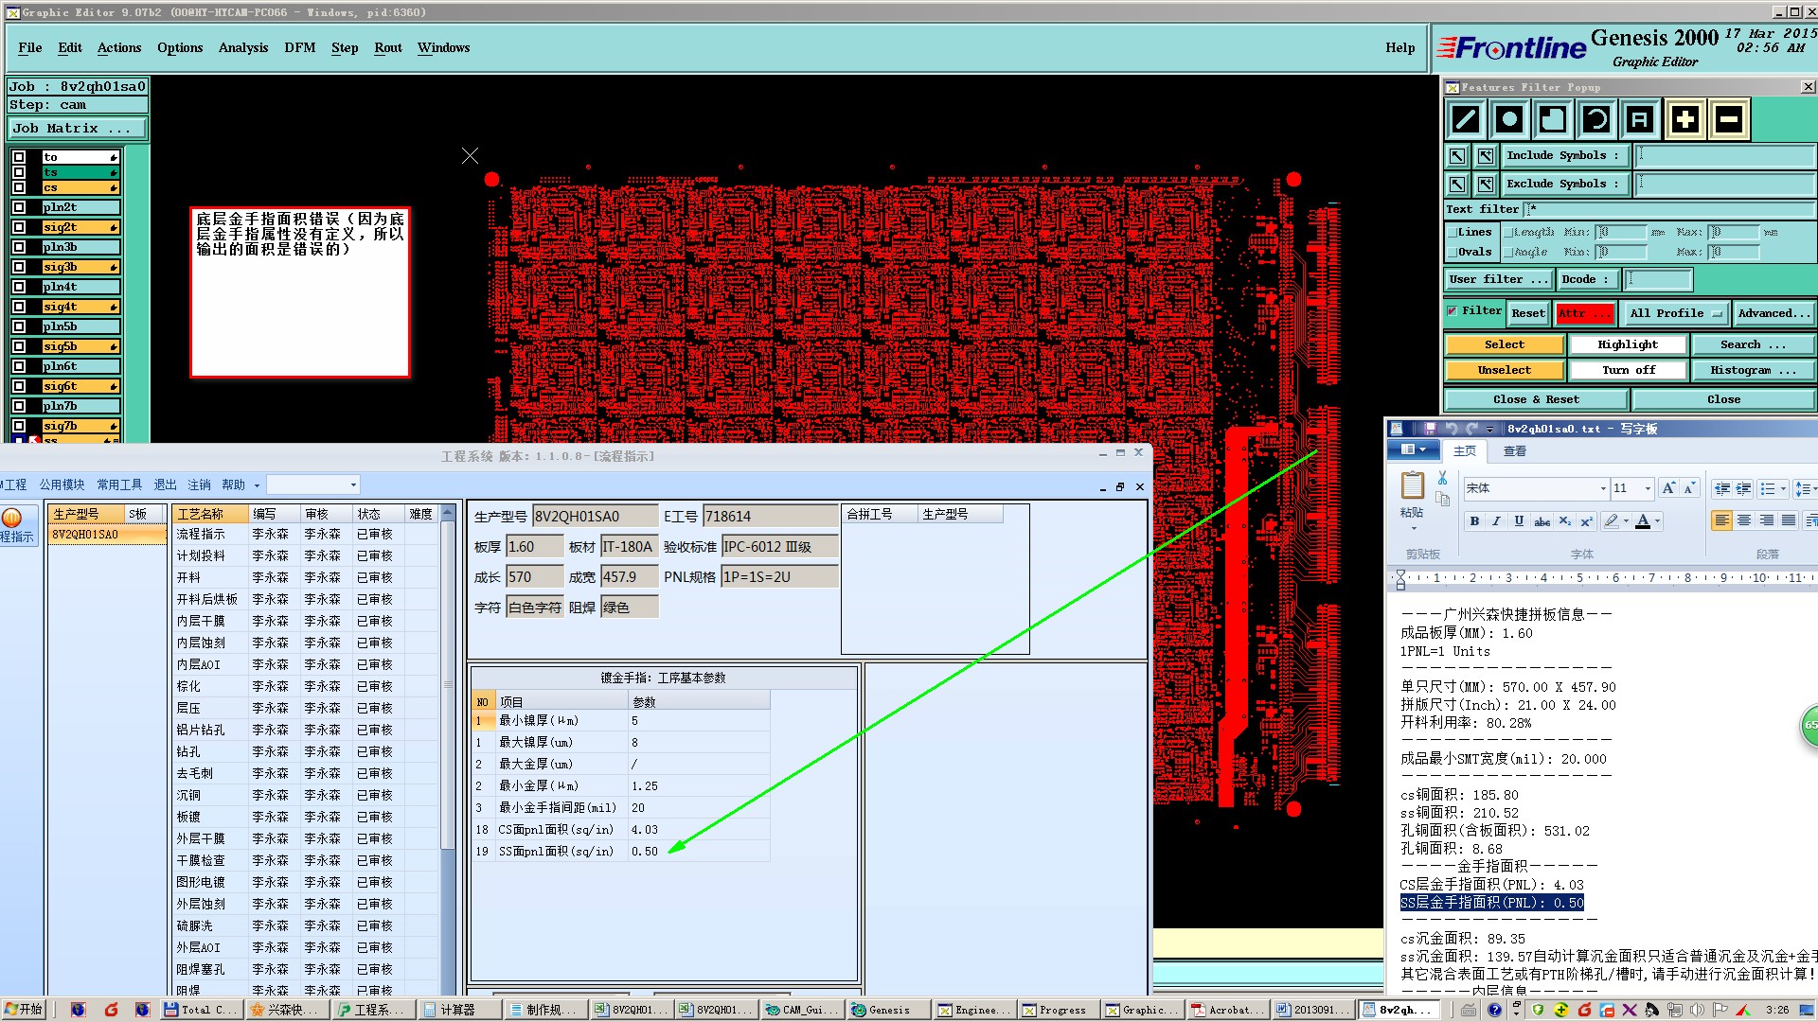The width and height of the screenshot is (1818, 1022).
Task: Click the Cut scissors icon in WordPad
Action: 1442,478
